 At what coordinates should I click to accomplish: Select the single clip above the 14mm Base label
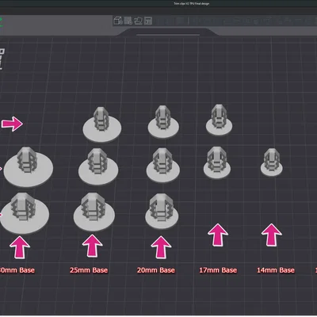point(271,162)
